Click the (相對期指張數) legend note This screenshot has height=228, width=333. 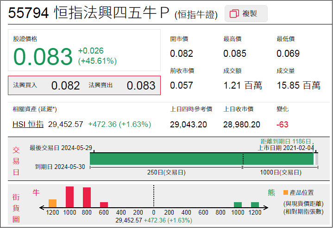point(303,212)
